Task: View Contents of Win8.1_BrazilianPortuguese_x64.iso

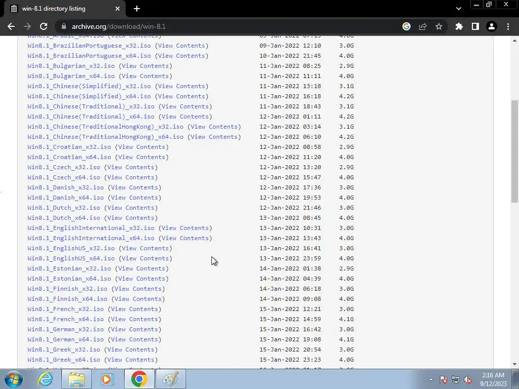Action: coord(181,56)
